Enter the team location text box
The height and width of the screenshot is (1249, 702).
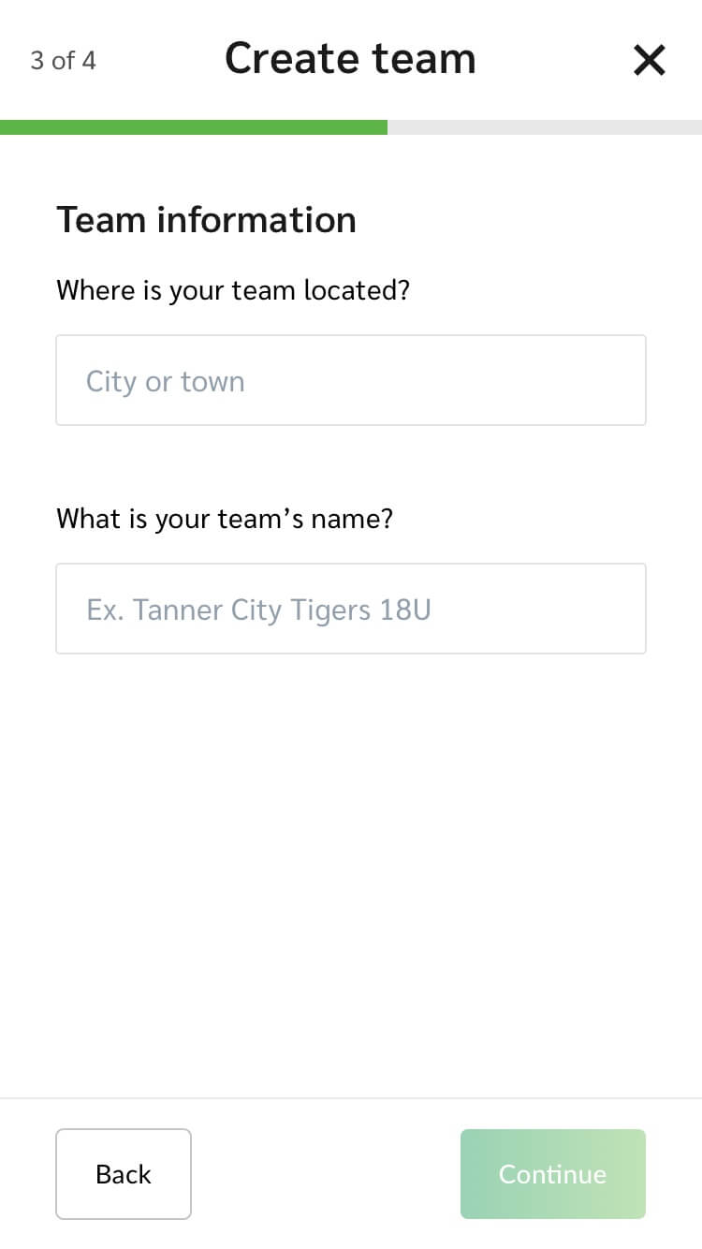(351, 380)
